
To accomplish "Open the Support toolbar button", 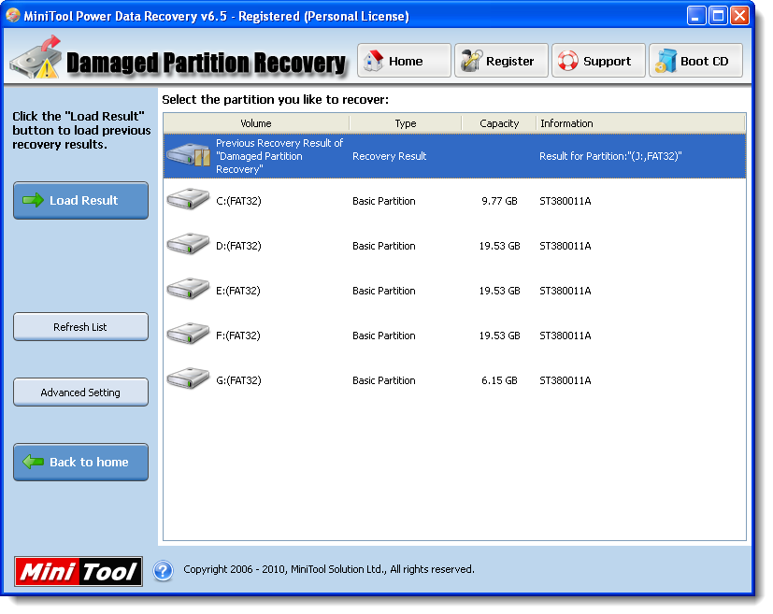I will tap(598, 61).
